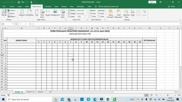Image resolution: width=182 pixels, height=102 pixels.
Task: Open Sheet Options dialog launcher
Action: (105, 20)
